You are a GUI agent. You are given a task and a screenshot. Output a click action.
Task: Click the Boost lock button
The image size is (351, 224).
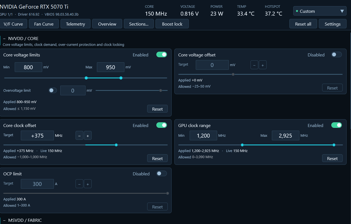tap(172, 24)
